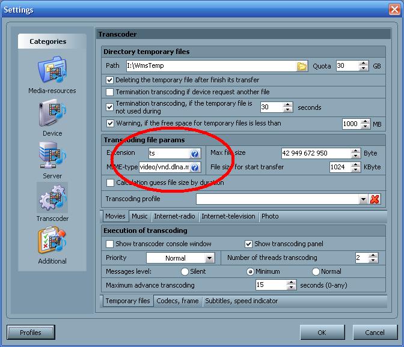The height and width of the screenshot is (347, 404).
Task: Edit the Number of threads field
Action: tap(362, 258)
